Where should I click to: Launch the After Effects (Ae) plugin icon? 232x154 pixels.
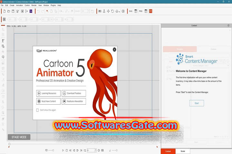pyautogui.click(x=31, y=11)
